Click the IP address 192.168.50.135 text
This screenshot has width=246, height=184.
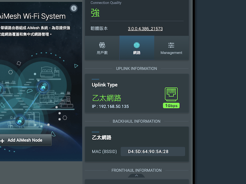(x=114, y=106)
